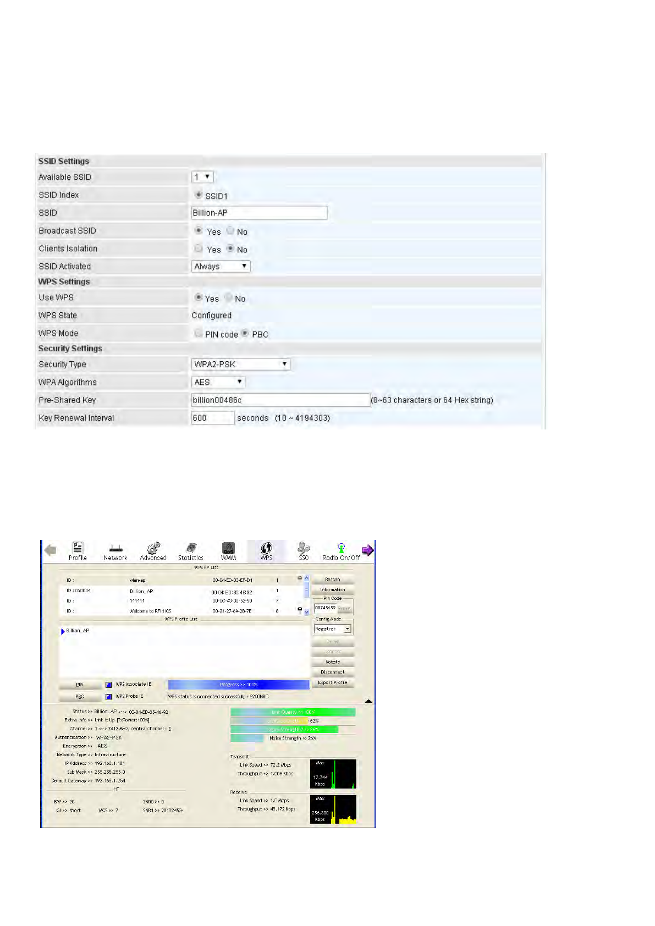Select the Billion_AP row in WPS AP List
Image resolution: width=655 pixels, height=926 pixels.
[181, 591]
